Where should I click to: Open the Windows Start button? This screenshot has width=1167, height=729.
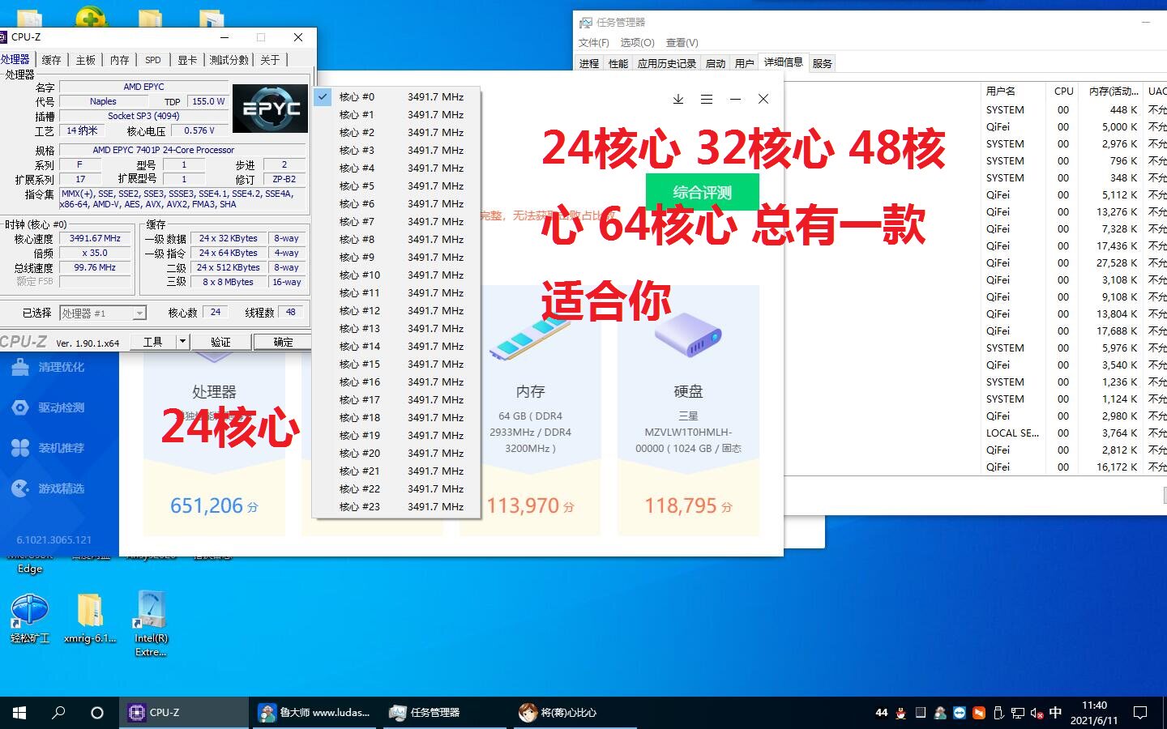(x=19, y=713)
